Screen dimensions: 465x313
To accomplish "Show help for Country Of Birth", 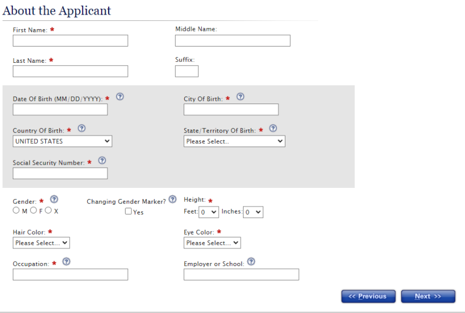I will pyautogui.click(x=82, y=129).
